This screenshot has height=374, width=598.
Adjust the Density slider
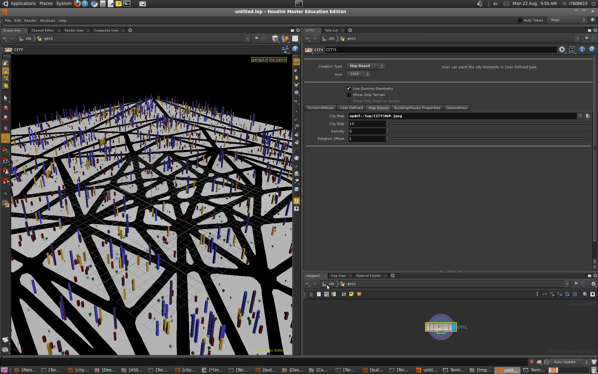pyautogui.click(x=488, y=131)
